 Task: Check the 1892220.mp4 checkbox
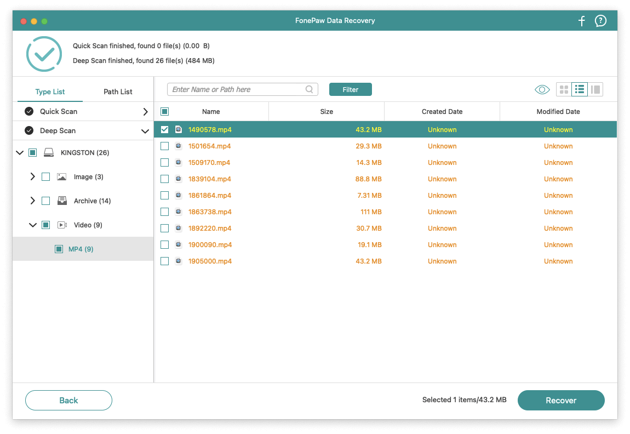coord(165,229)
